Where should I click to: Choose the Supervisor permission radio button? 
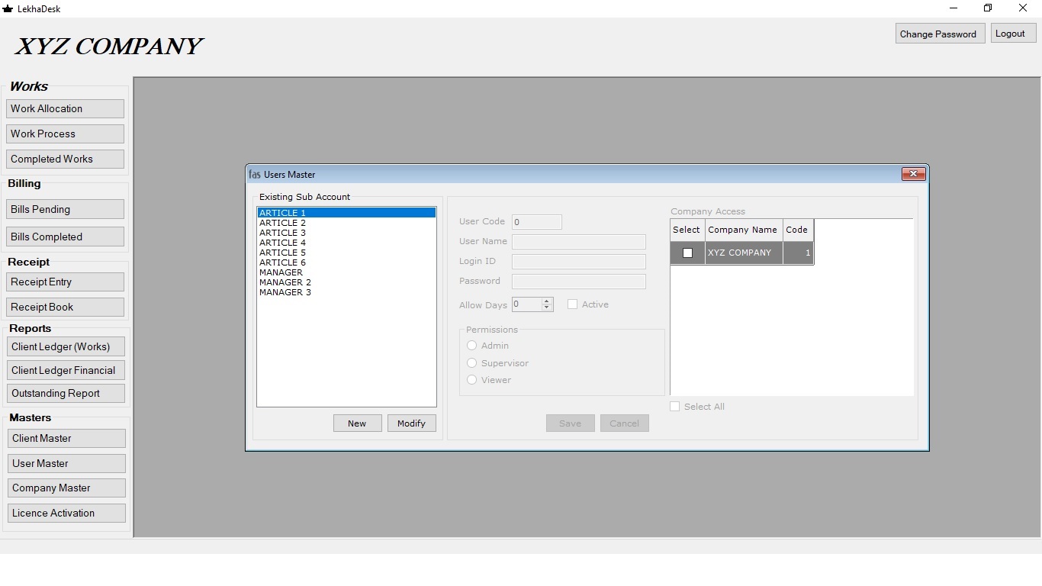click(x=472, y=363)
